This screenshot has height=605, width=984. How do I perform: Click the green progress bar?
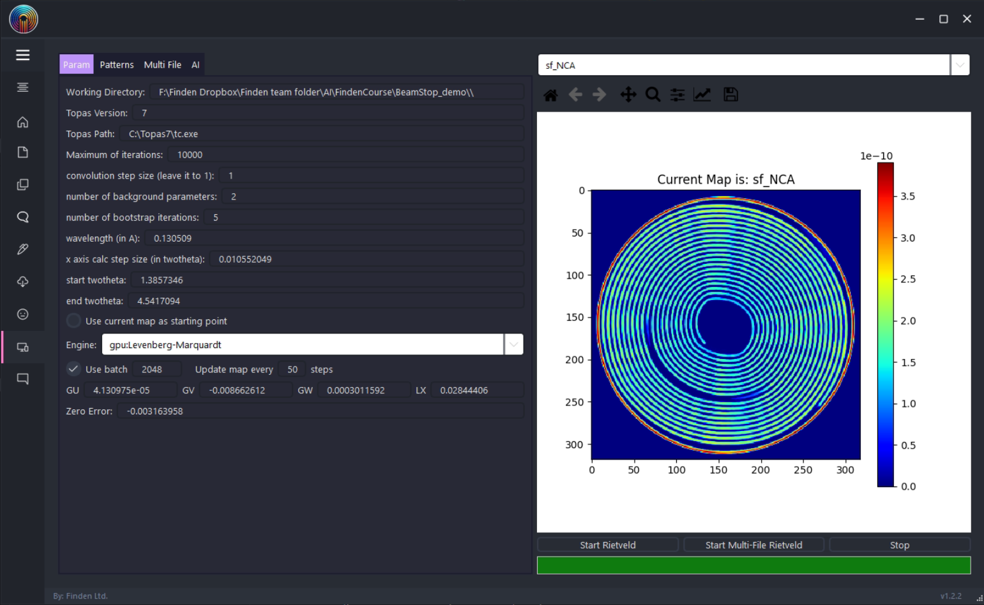(x=754, y=565)
